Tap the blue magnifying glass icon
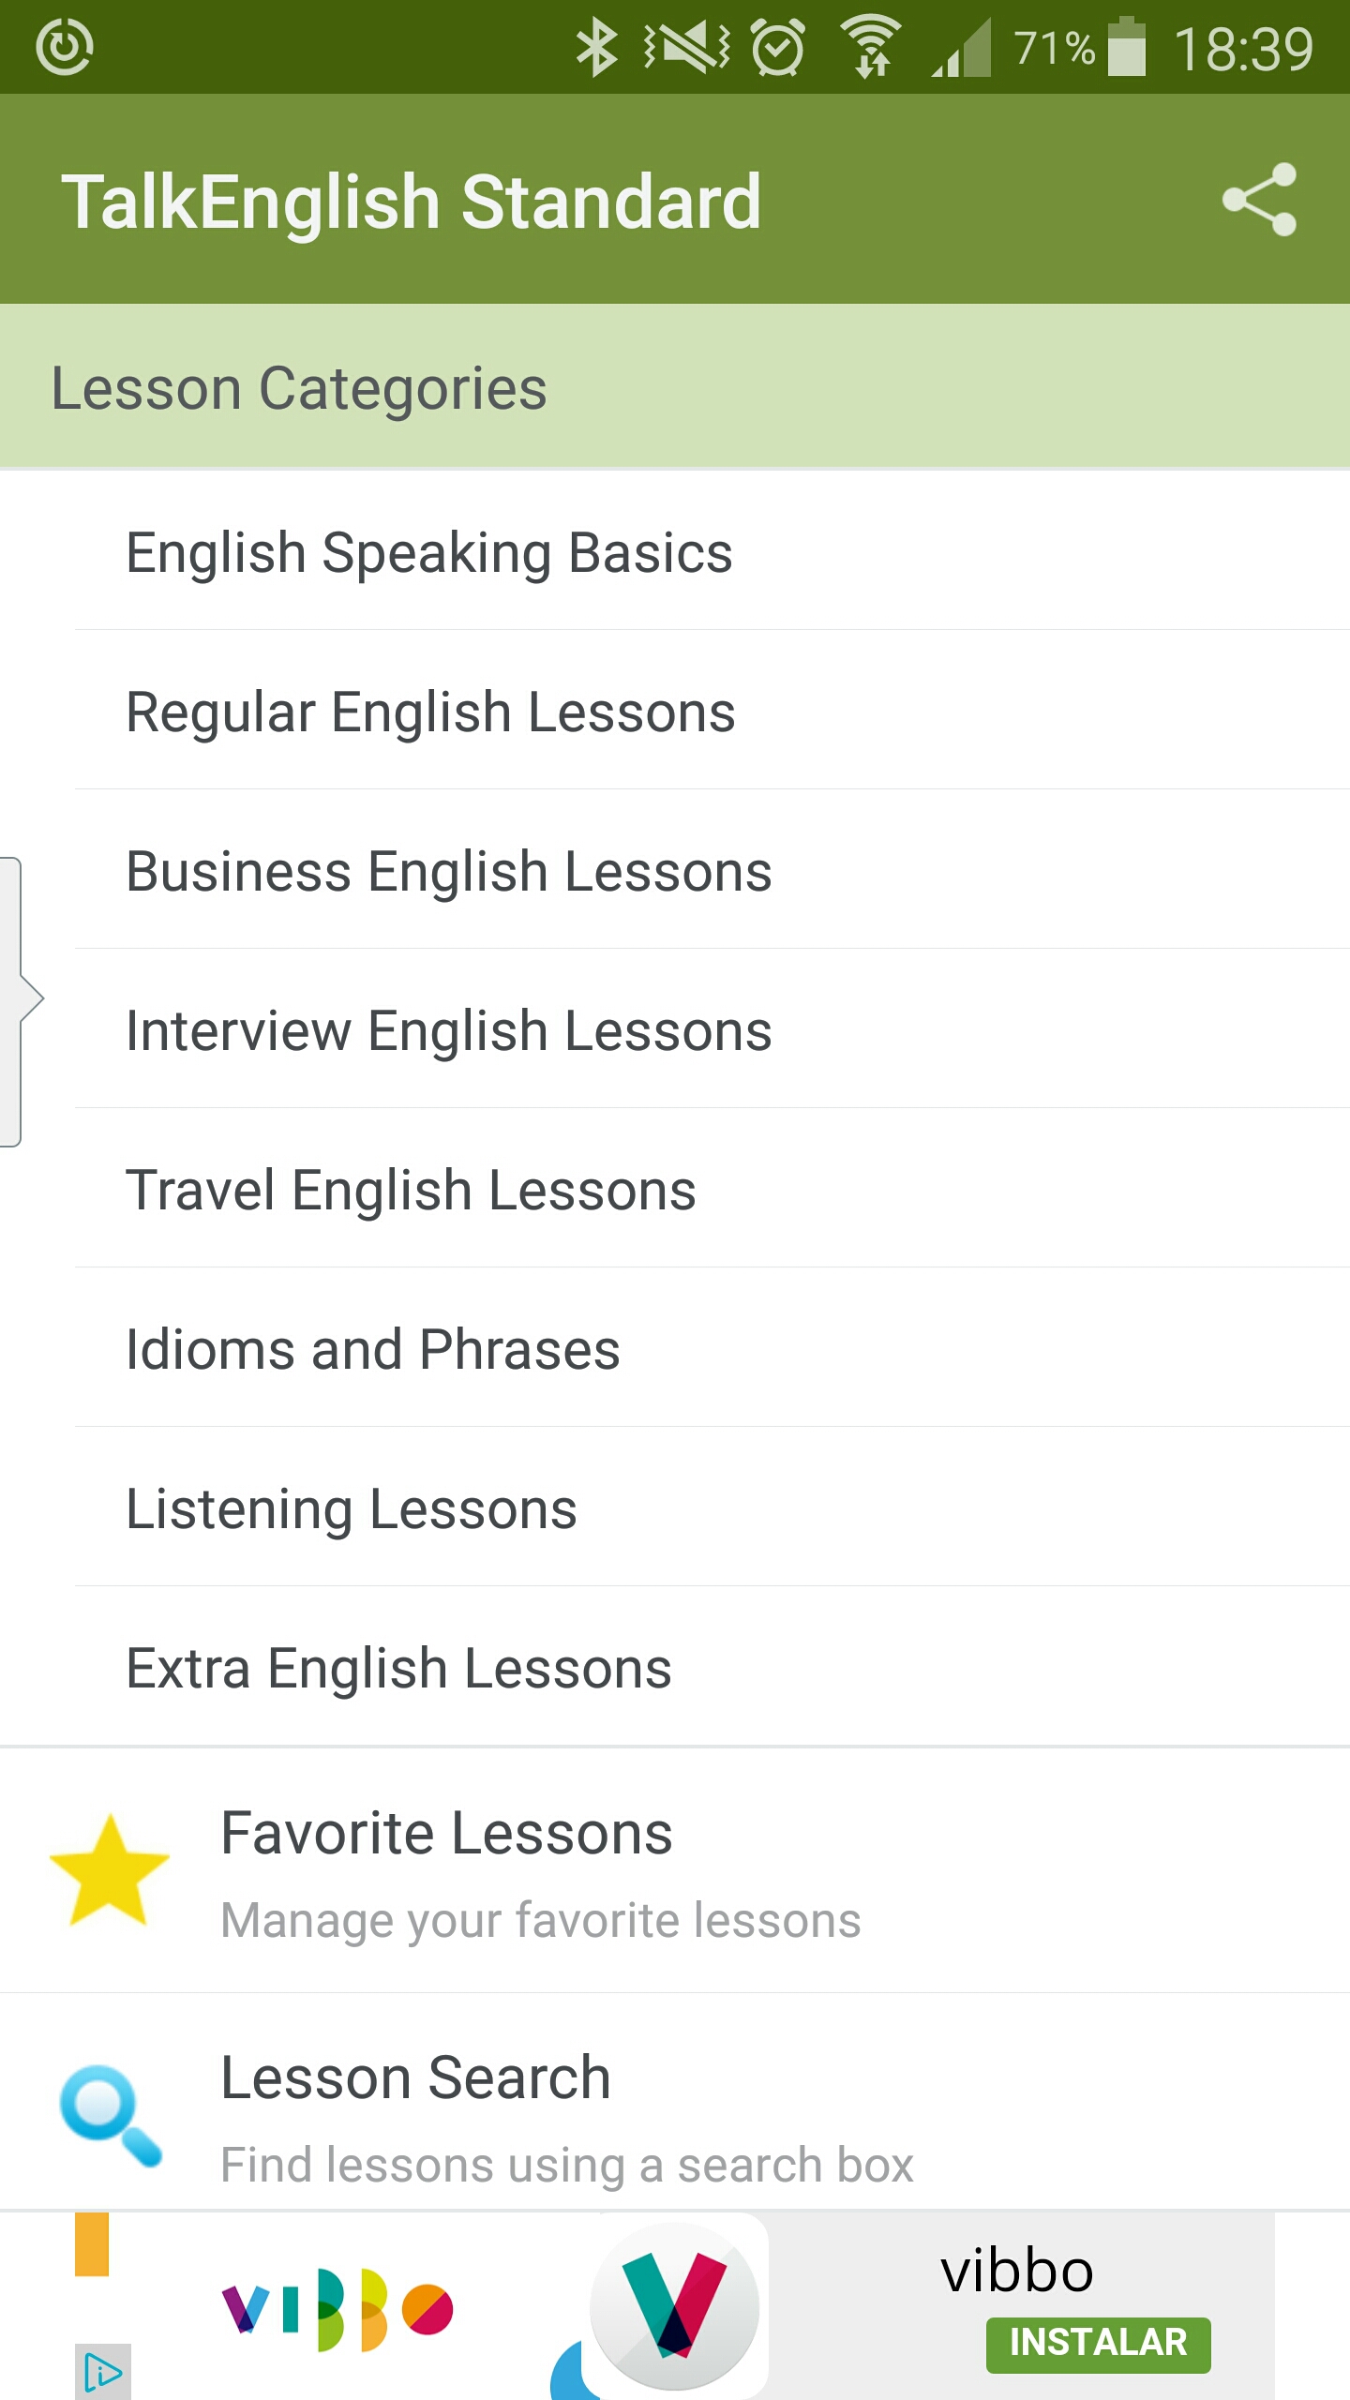This screenshot has width=1350, height=2400. [110, 2115]
